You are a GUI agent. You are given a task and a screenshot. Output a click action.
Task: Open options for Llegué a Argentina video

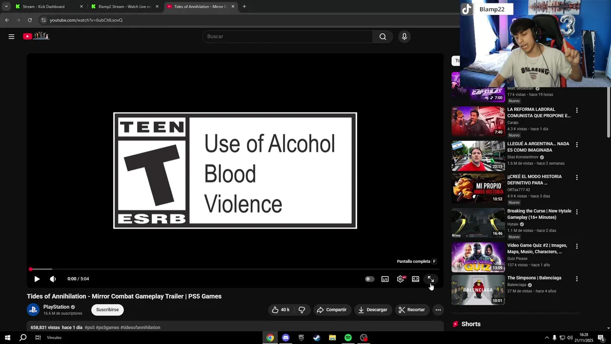point(577,145)
